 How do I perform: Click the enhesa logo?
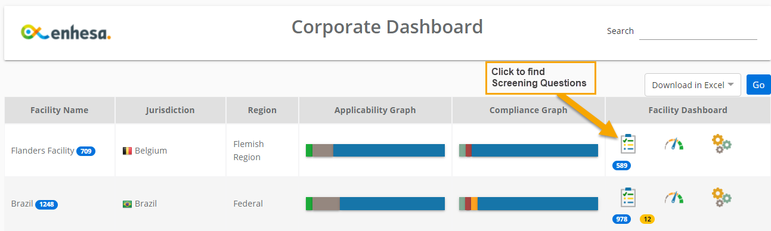66,33
